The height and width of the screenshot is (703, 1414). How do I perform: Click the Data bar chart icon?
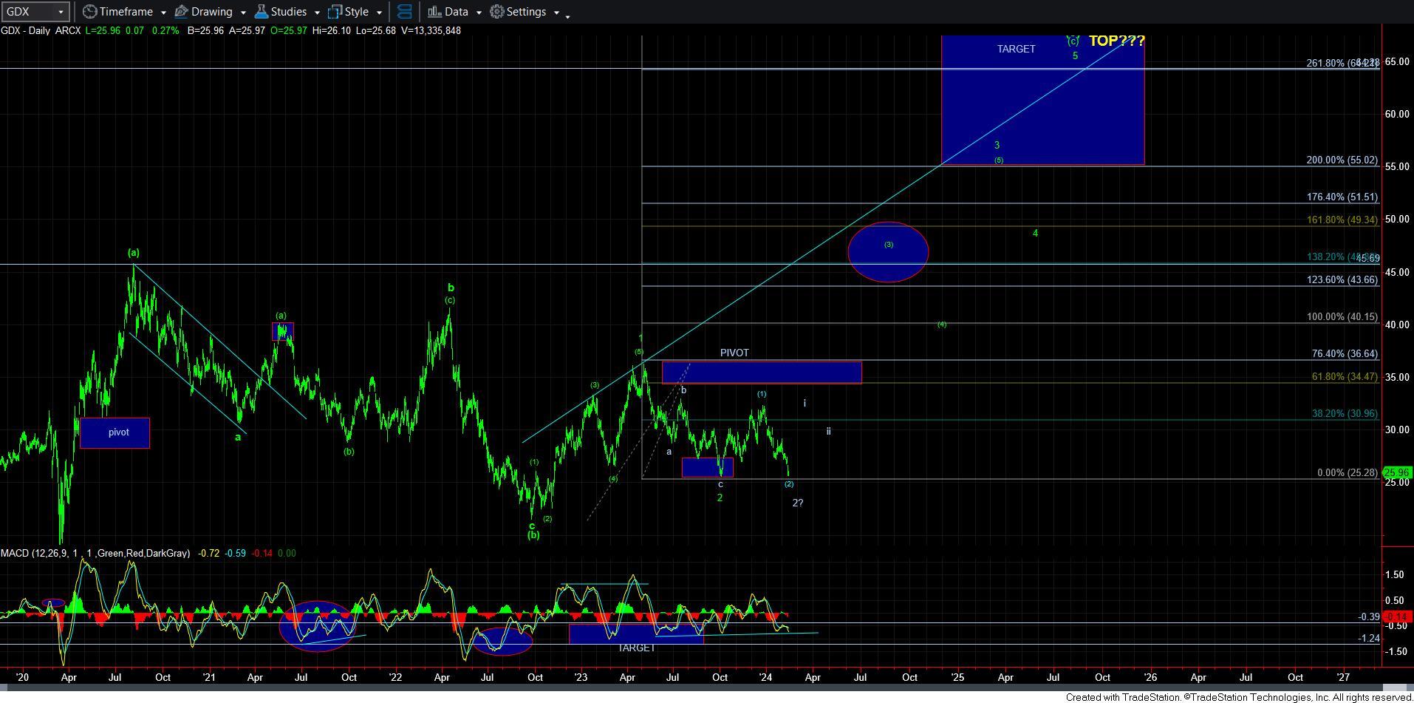coord(434,12)
